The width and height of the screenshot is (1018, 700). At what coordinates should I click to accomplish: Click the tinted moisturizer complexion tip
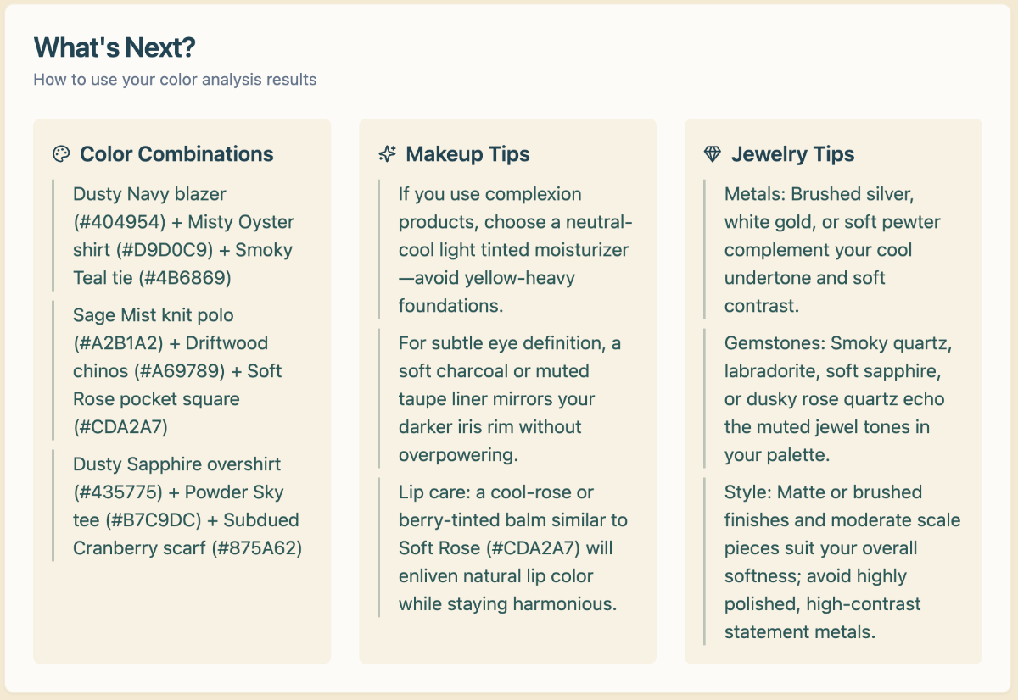[514, 249]
